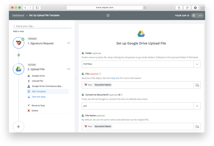This screenshot has width=214, height=146.
Task: Select the Google Drive sub-step
Action: (x=38, y=76)
